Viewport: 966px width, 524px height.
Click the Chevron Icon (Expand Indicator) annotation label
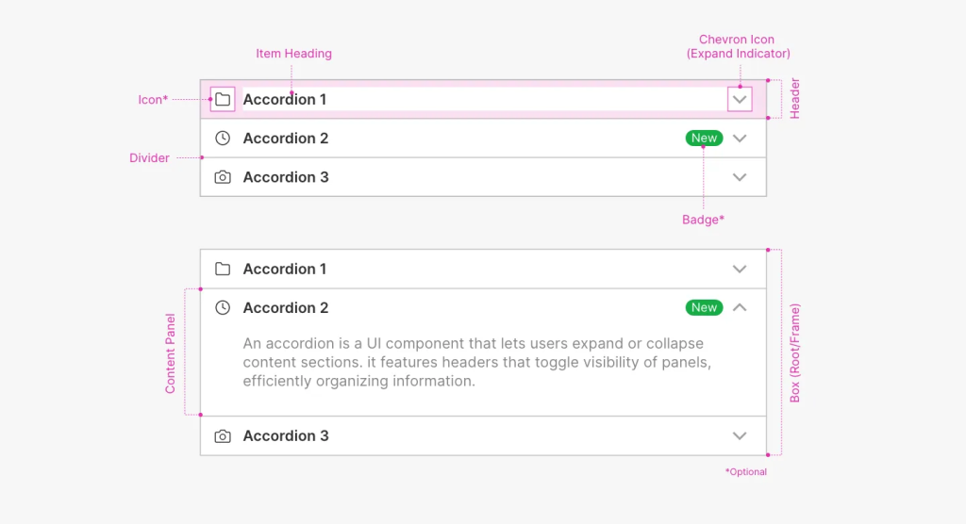(x=738, y=46)
